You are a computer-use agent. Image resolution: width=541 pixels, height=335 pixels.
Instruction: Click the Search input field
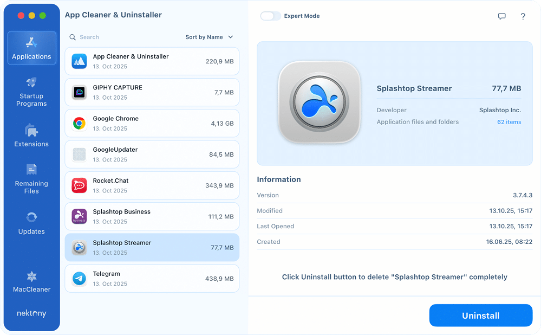[125, 37]
